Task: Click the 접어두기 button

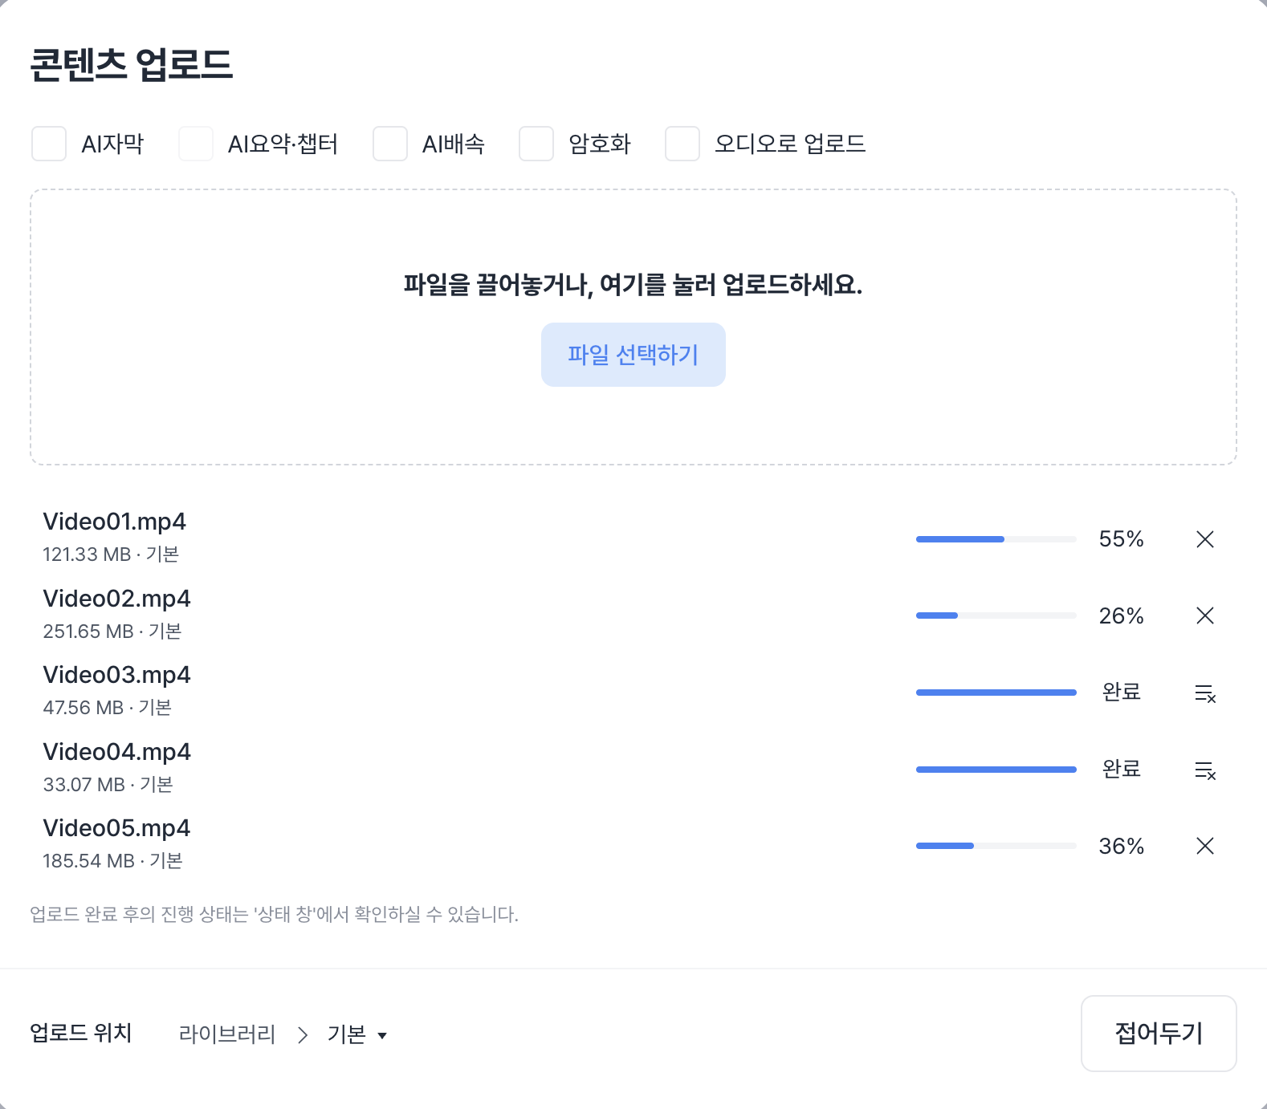Action: (x=1159, y=1034)
